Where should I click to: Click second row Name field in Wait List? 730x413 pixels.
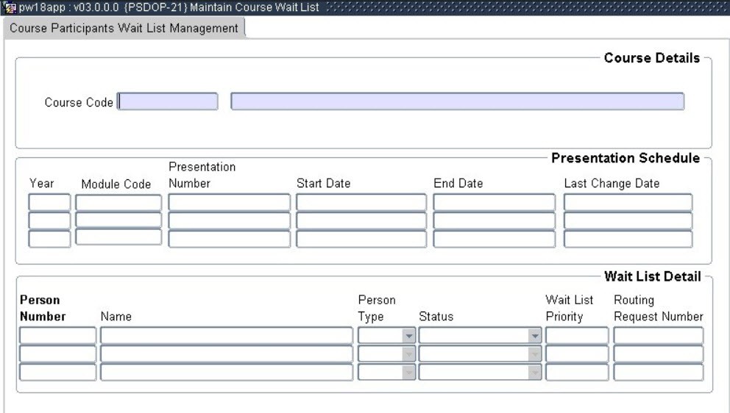coord(227,354)
